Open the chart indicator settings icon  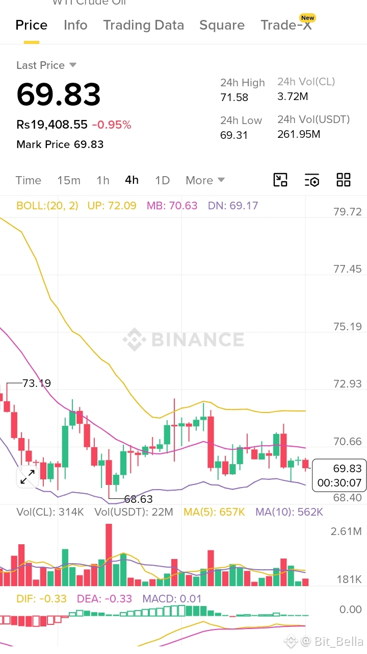(312, 180)
